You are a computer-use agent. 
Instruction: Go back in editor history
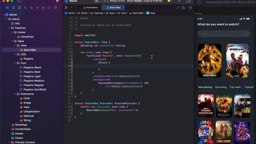[x=72, y=8]
